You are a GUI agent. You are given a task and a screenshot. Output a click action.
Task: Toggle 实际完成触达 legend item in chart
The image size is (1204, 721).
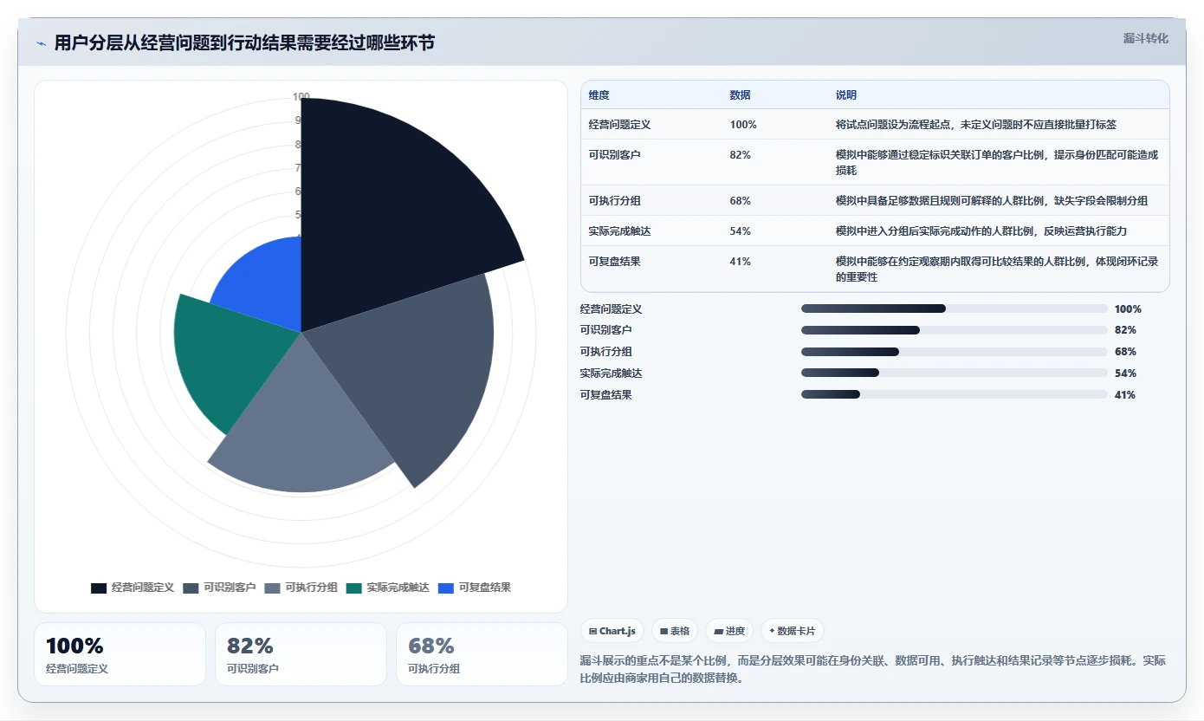tap(387, 588)
